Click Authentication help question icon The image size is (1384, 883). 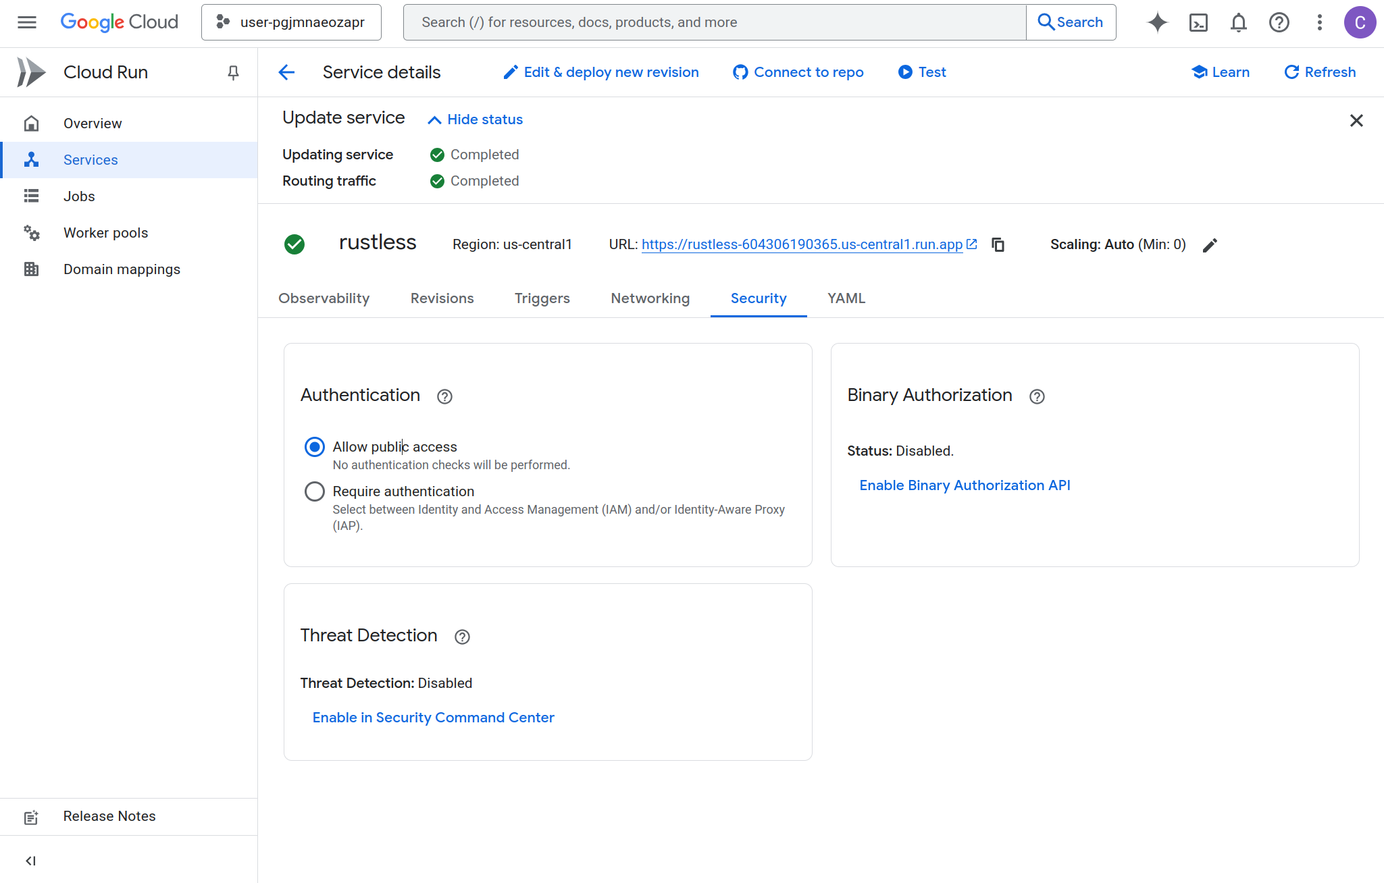444,396
